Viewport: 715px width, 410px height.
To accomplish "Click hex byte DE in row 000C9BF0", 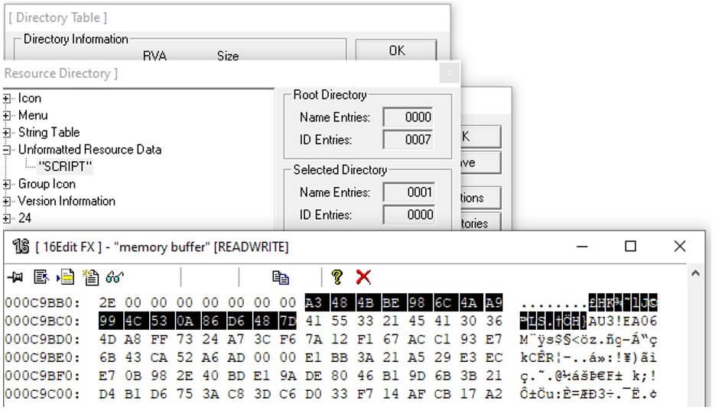I will [x=314, y=376].
